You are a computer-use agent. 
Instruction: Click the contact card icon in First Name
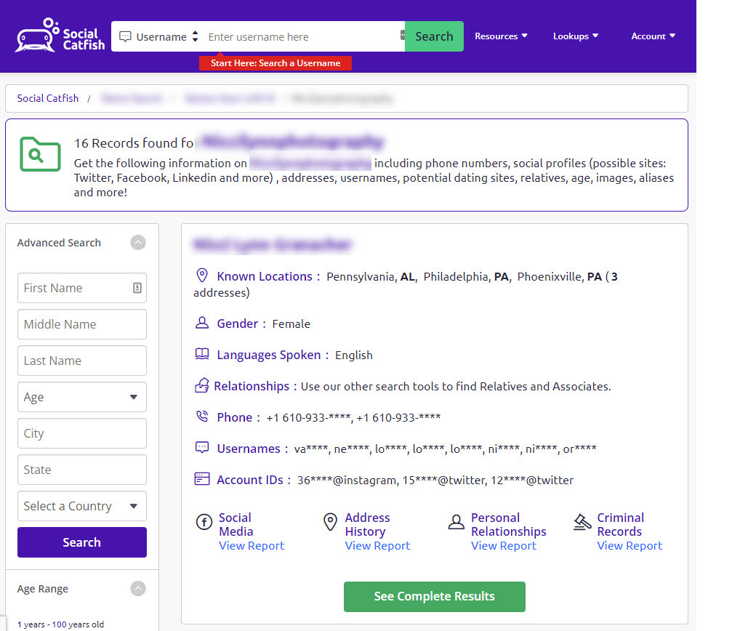click(x=137, y=288)
